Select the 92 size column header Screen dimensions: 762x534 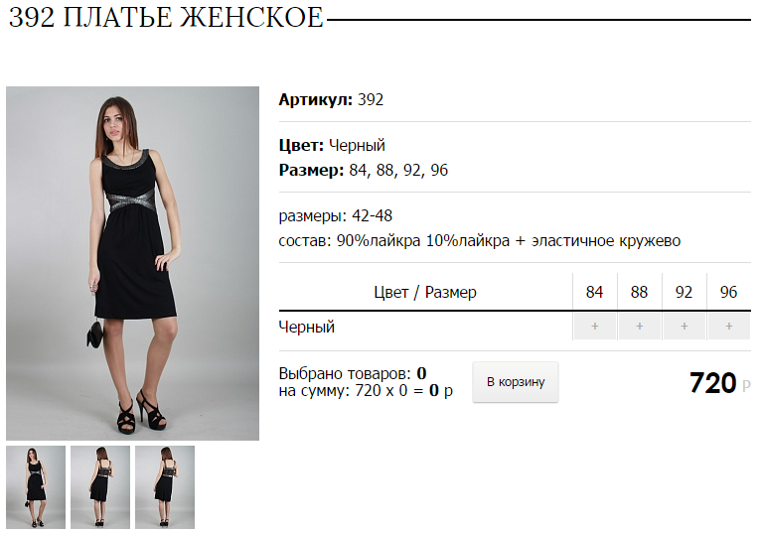coord(684,292)
